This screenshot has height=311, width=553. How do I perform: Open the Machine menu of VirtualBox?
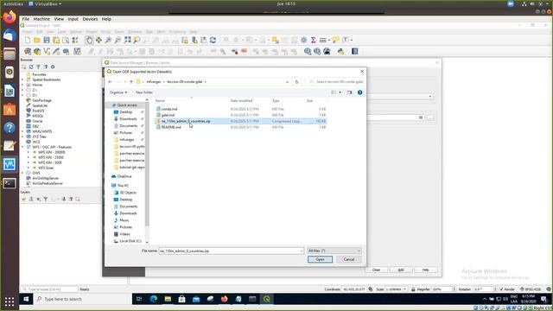pyautogui.click(x=41, y=19)
